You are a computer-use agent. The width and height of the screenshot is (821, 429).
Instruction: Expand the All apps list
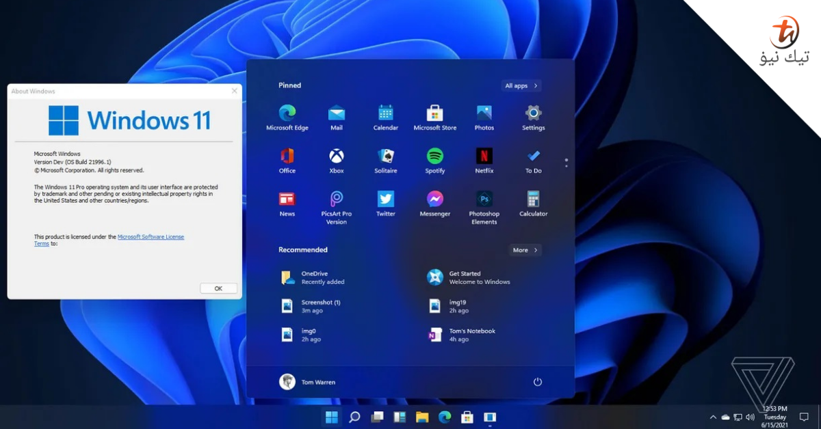tap(521, 85)
